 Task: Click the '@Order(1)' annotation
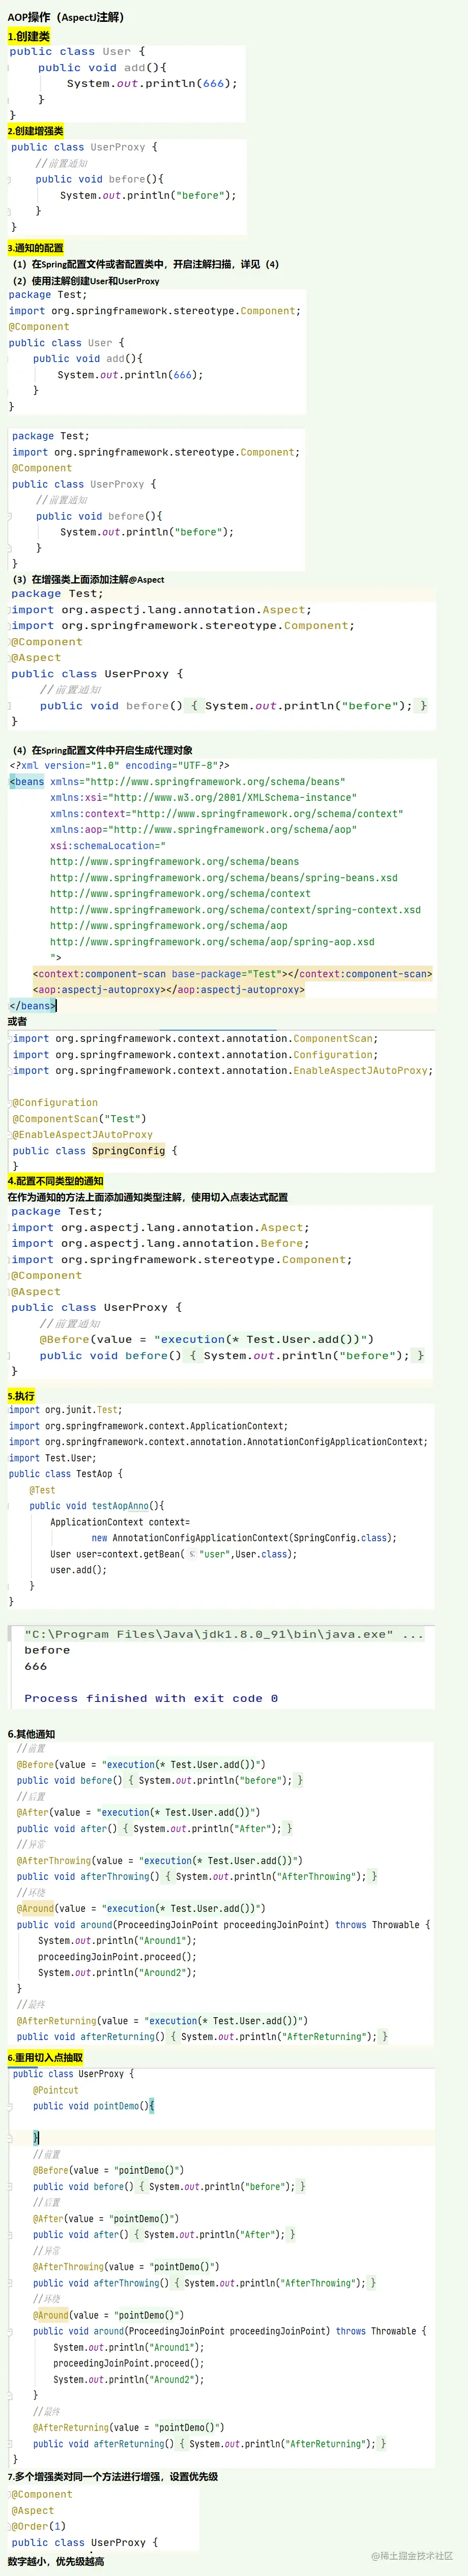[39, 2526]
